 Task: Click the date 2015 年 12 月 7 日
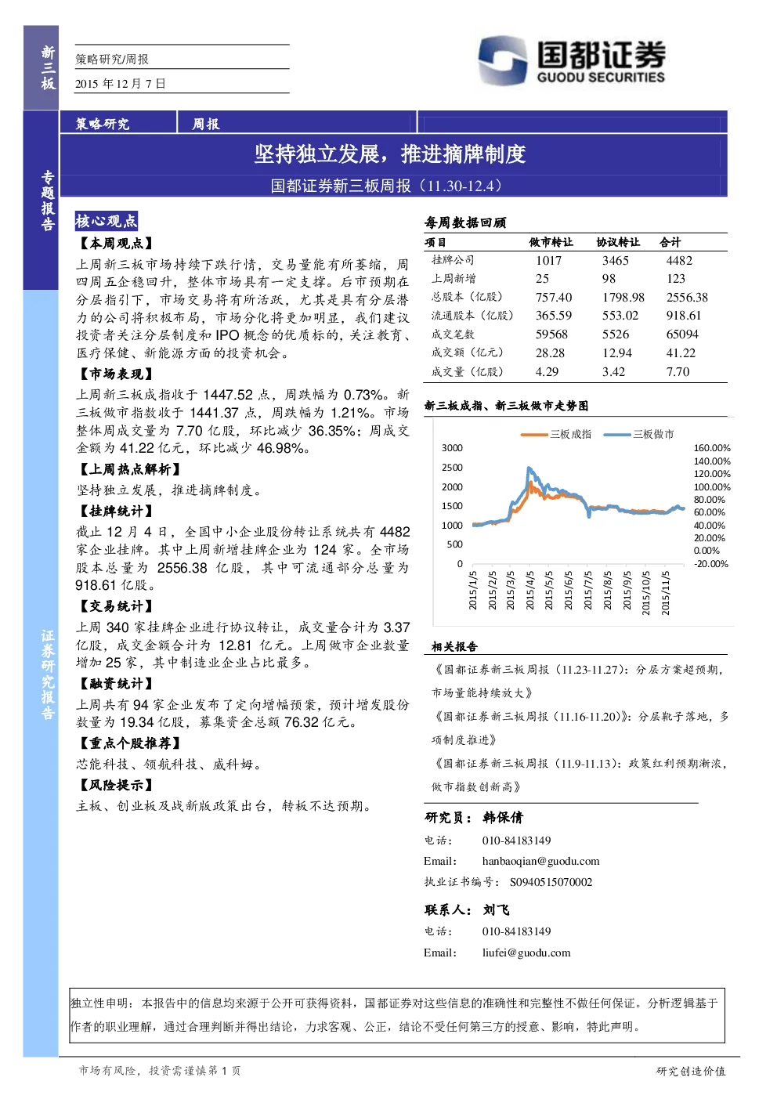[x=121, y=84]
